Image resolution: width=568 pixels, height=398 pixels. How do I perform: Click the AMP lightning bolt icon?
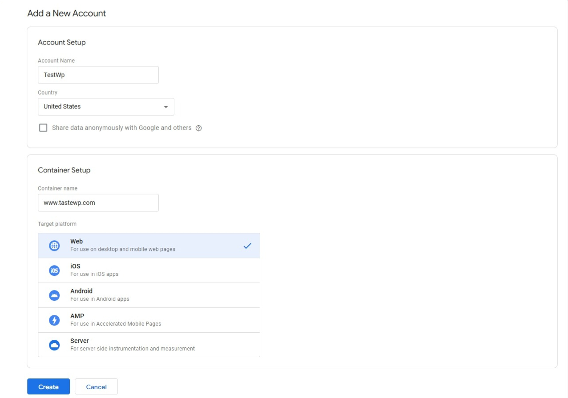coord(54,320)
